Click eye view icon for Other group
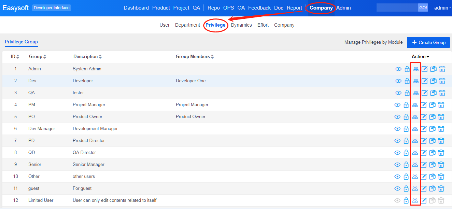Screen dimensions: 452x209 [397, 177]
